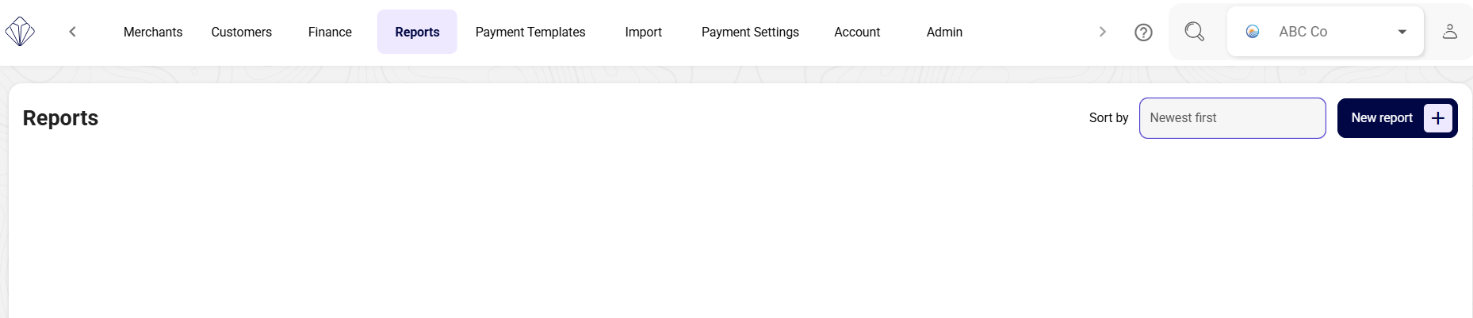
Task: Go to the Customers section
Action: pyautogui.click(x=242, y=32)
